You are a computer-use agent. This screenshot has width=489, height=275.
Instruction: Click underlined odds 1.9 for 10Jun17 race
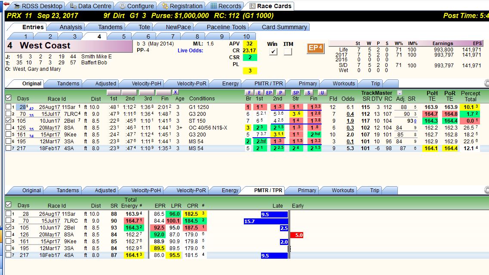[350, 121]
